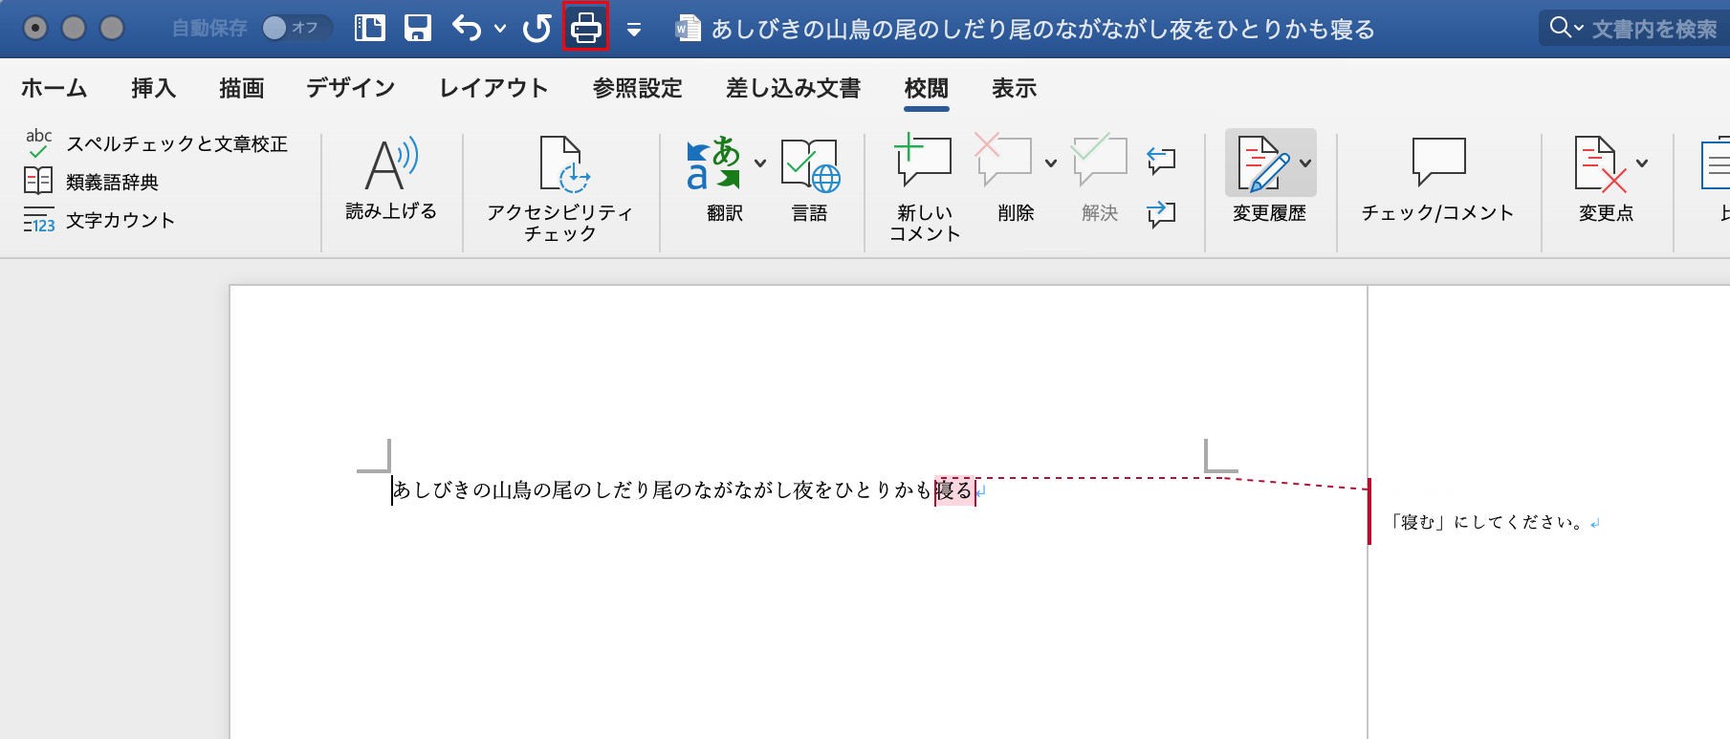
Task: Save the document with the floppy disk icon
Action: click(418, 28)
